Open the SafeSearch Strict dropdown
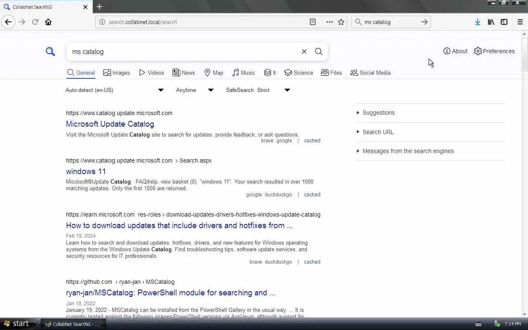This screenshot has height=330, width=528. [x=258, y=90]
